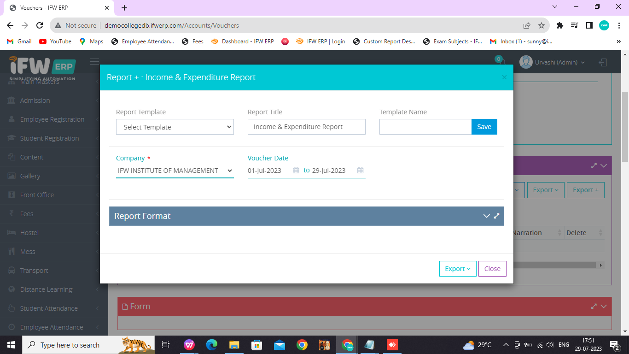
Task: Open Admission in the sidebar
Action: coord(54,100)
